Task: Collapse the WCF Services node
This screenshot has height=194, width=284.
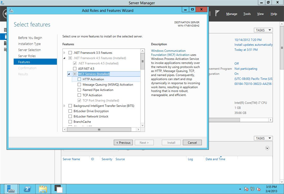Action: [x=69, y=74]
